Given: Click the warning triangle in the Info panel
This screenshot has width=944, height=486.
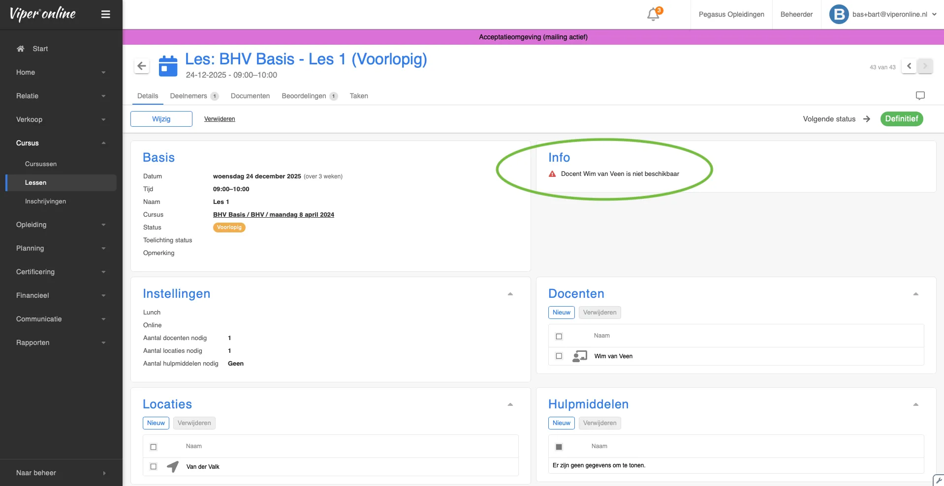Looking at the screenshot, I should 552,174.
